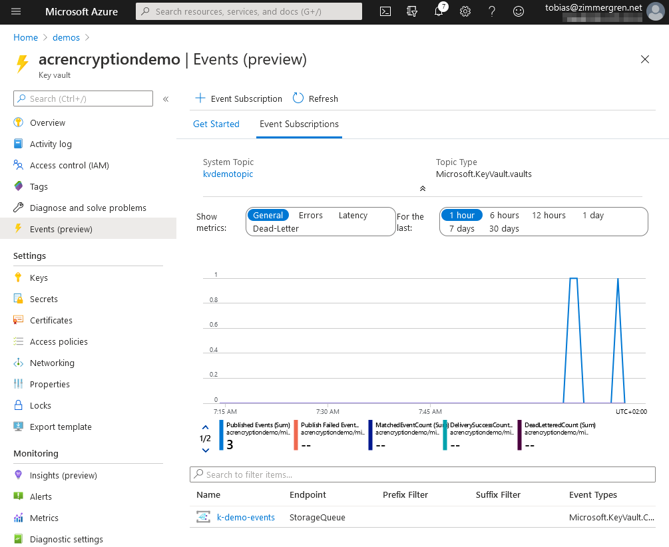Screen dimensions: 669x547
Task: Select Dead-Letter metrics
Action: pyautogui.click(x=276, y=229)
